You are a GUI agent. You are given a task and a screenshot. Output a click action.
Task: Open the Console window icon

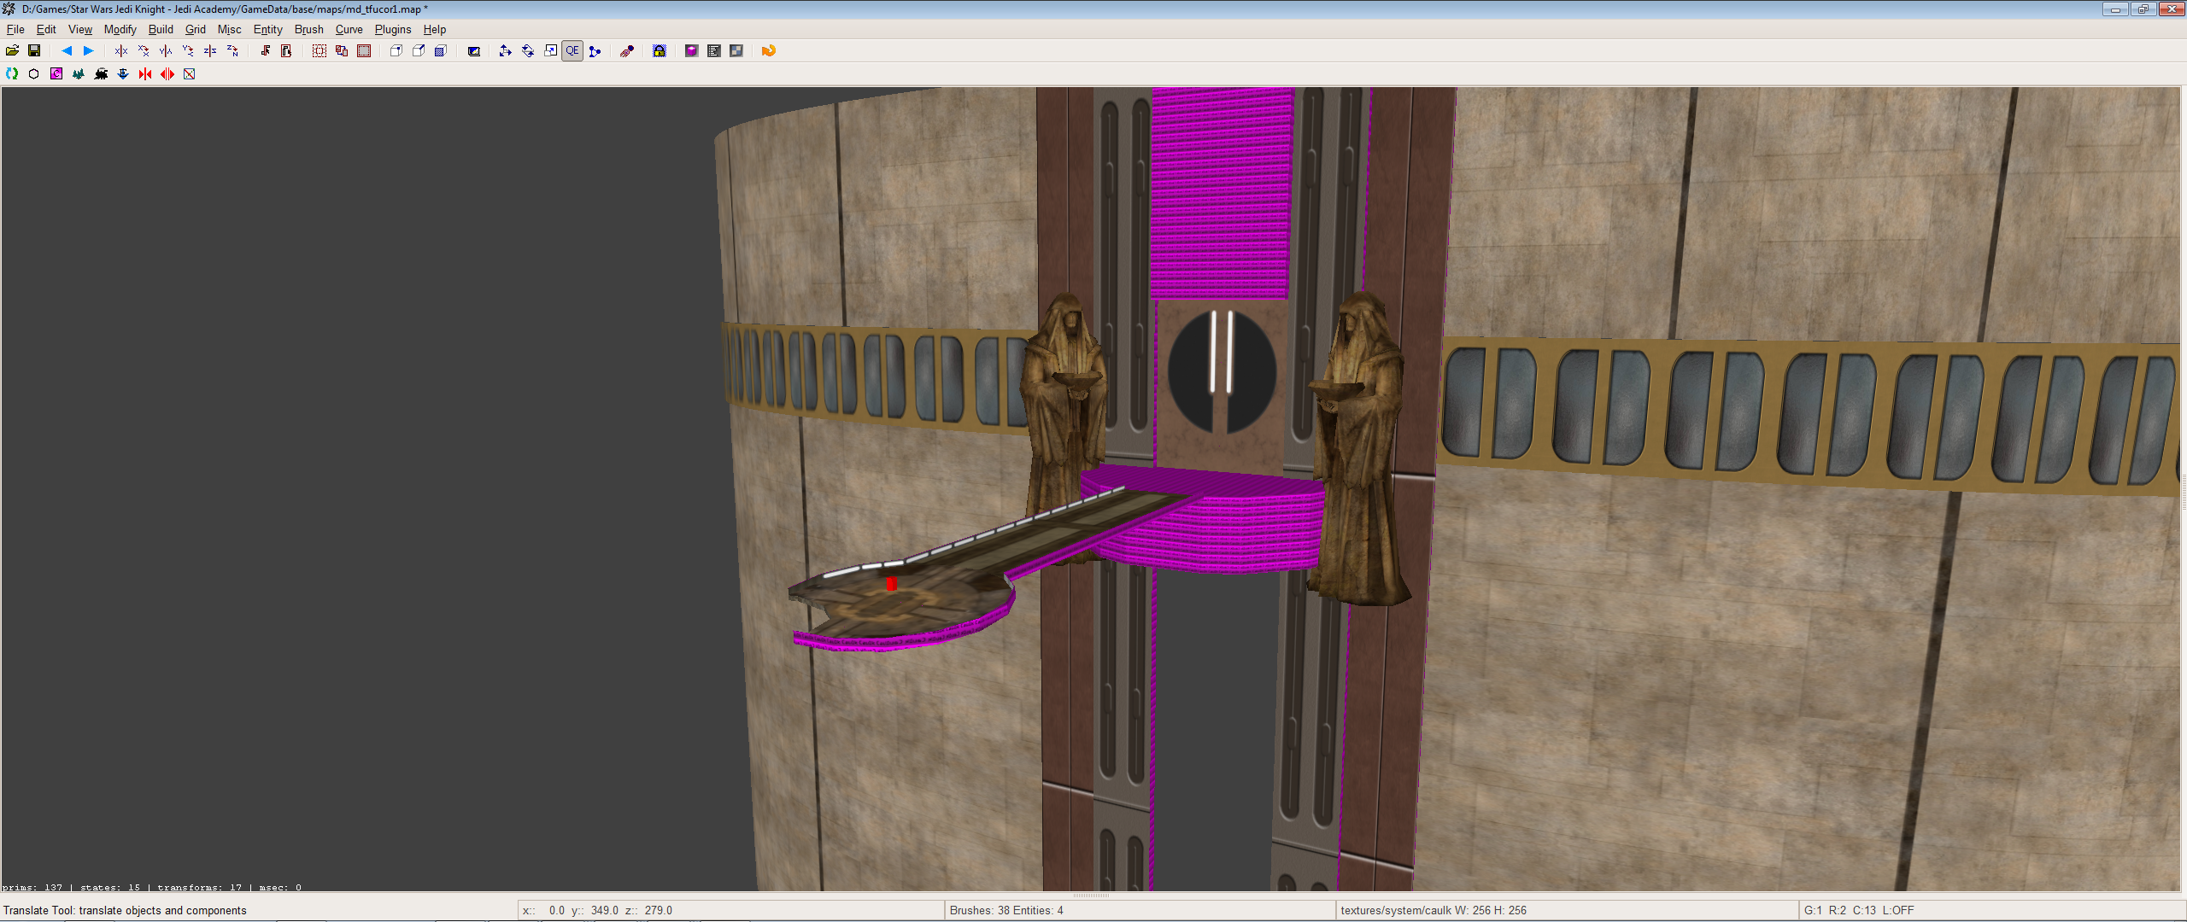714,51
